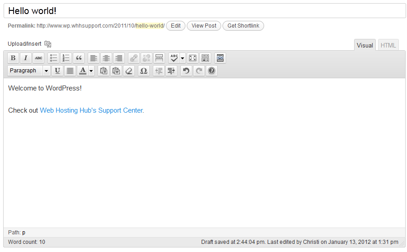The image size is (407, 252).
Task: Open Web Hosting Hub's Support Center link
Action: (92, 110)
